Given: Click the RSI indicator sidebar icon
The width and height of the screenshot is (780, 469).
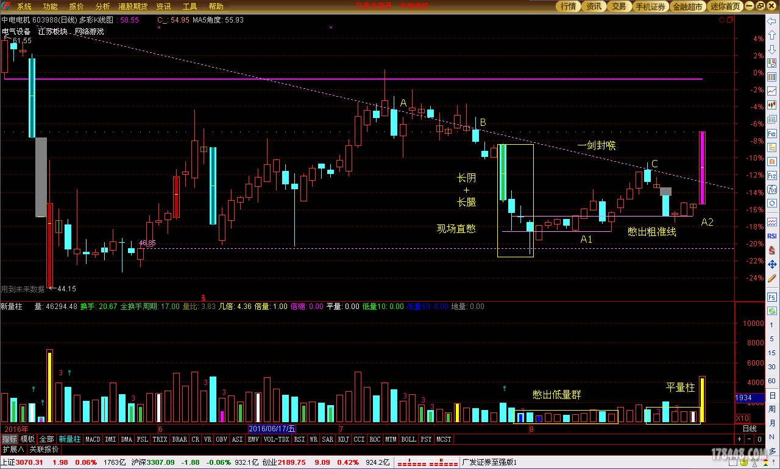Looking at the screenshot, I should [772, 235].
